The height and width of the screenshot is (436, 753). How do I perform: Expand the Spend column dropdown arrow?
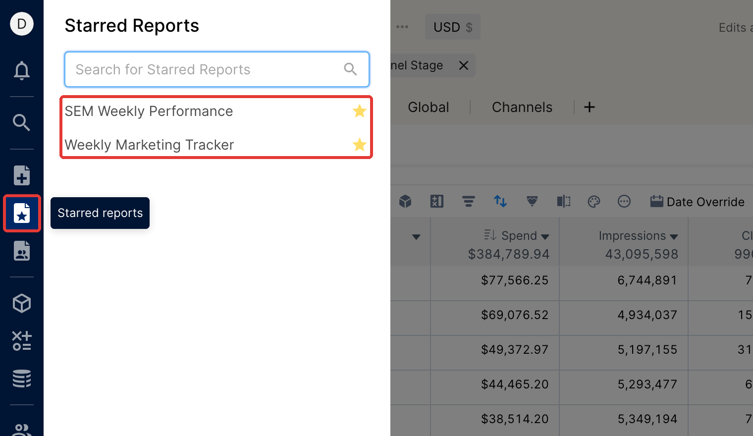545,237
